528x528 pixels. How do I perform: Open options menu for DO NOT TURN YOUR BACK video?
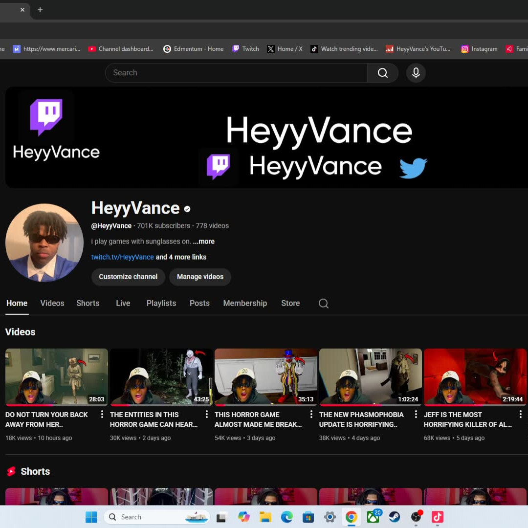(102, 414)
